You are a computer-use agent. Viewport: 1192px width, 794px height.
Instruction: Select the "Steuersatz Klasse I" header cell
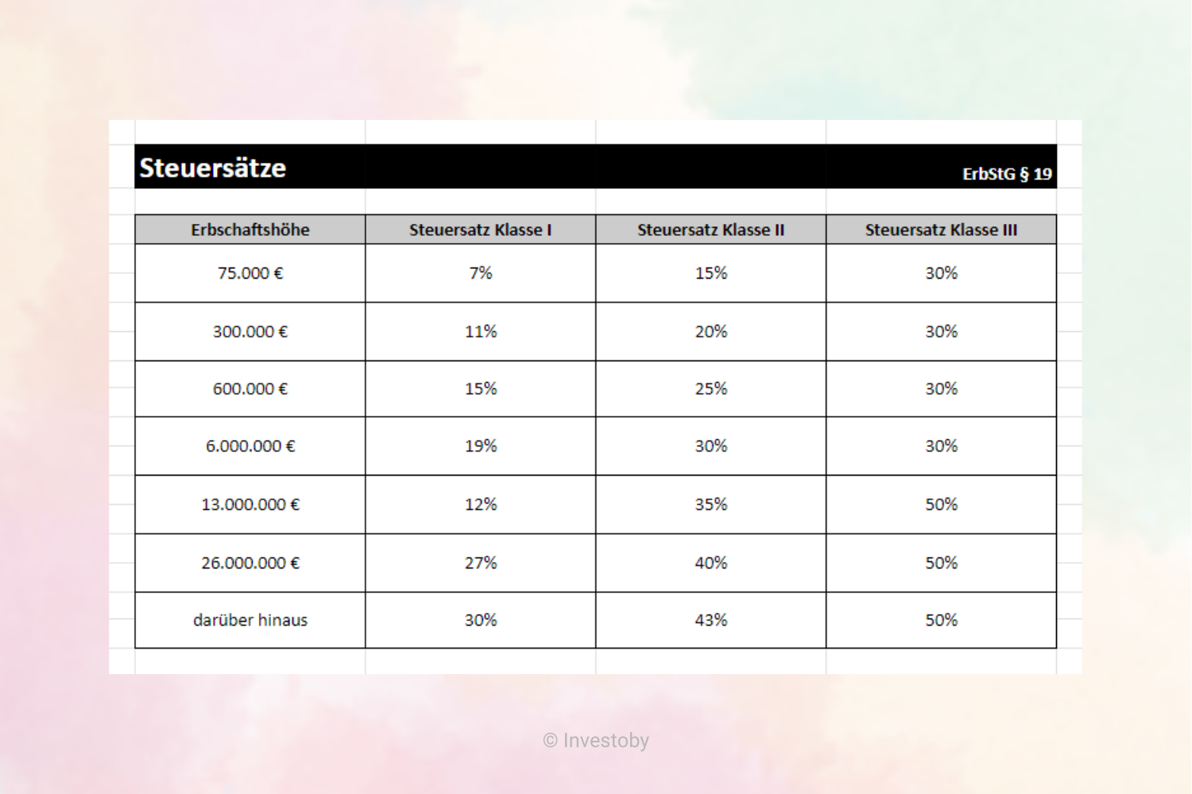480,229
